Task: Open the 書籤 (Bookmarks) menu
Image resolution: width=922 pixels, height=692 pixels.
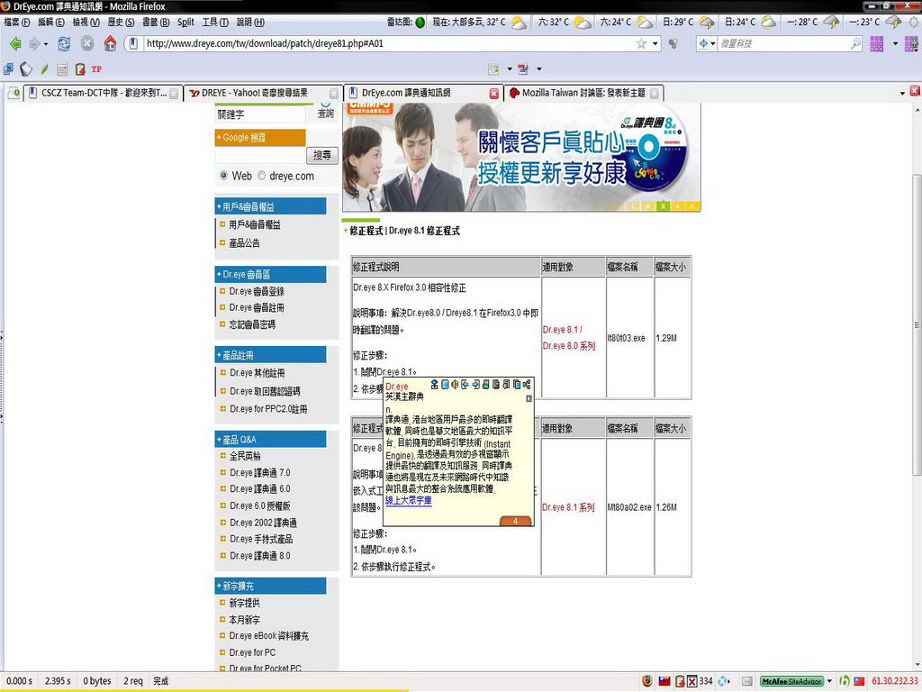Action: 155,22
